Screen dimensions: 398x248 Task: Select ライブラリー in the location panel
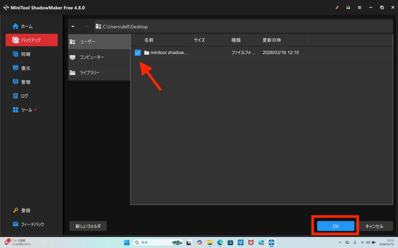(99, 73)
